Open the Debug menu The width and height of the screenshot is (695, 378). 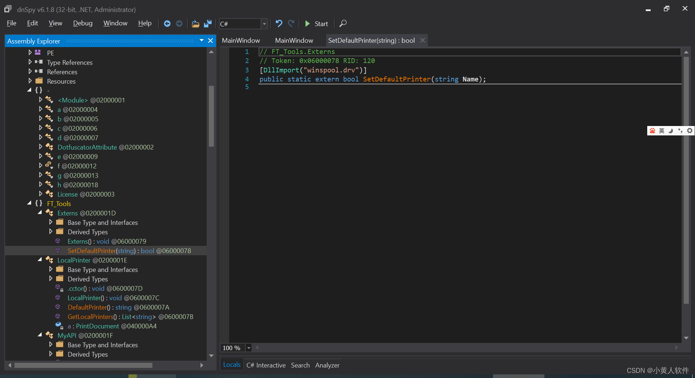pos(83,23)
